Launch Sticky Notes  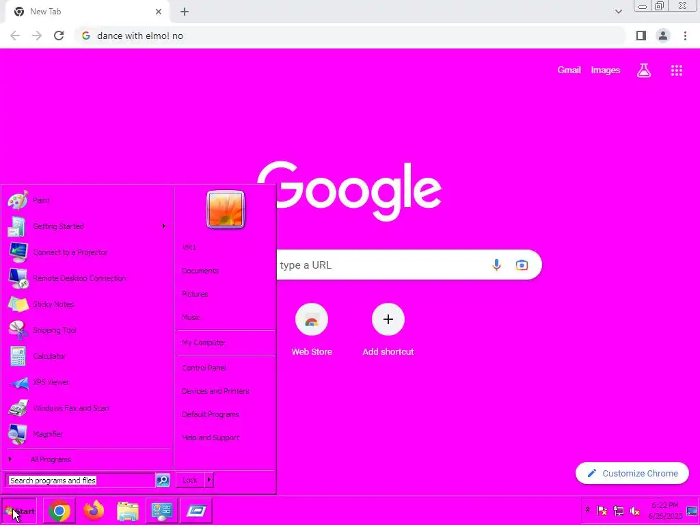53,304
